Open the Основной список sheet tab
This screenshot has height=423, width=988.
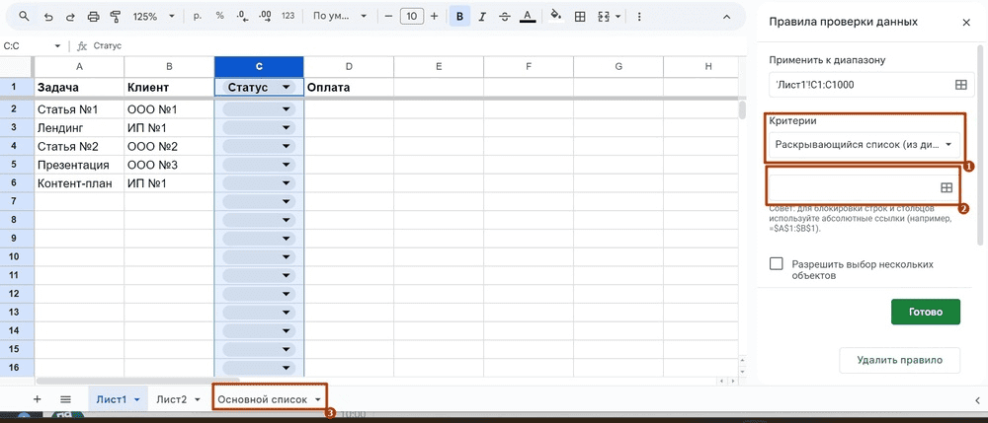pos(269,399)
